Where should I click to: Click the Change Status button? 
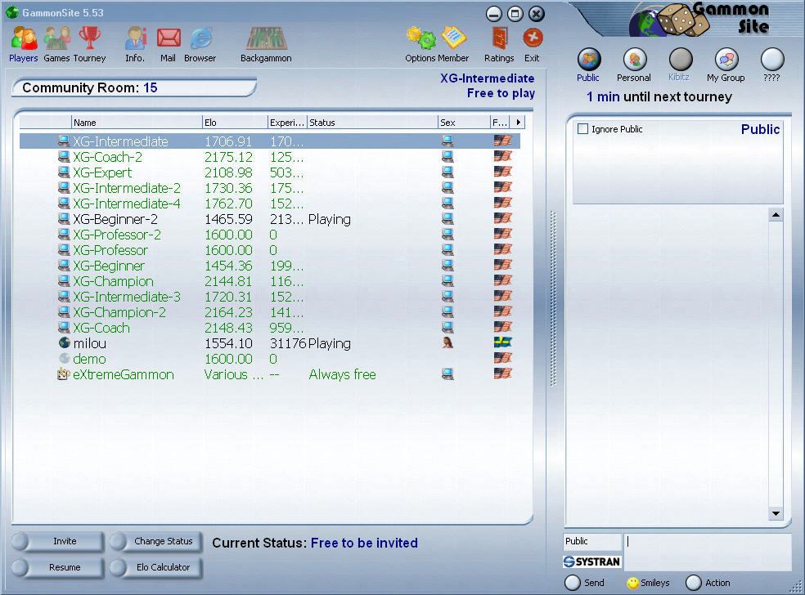(x=156, y=541)
